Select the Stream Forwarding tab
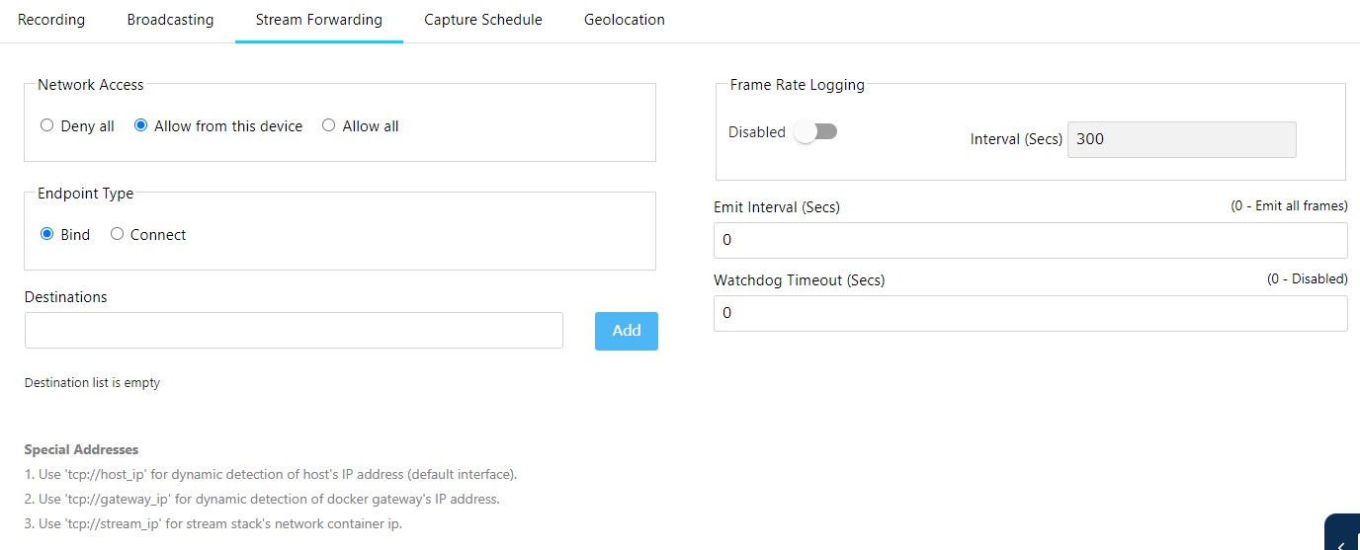Screen dimensions: 1360x550 [x=318, y=20]
